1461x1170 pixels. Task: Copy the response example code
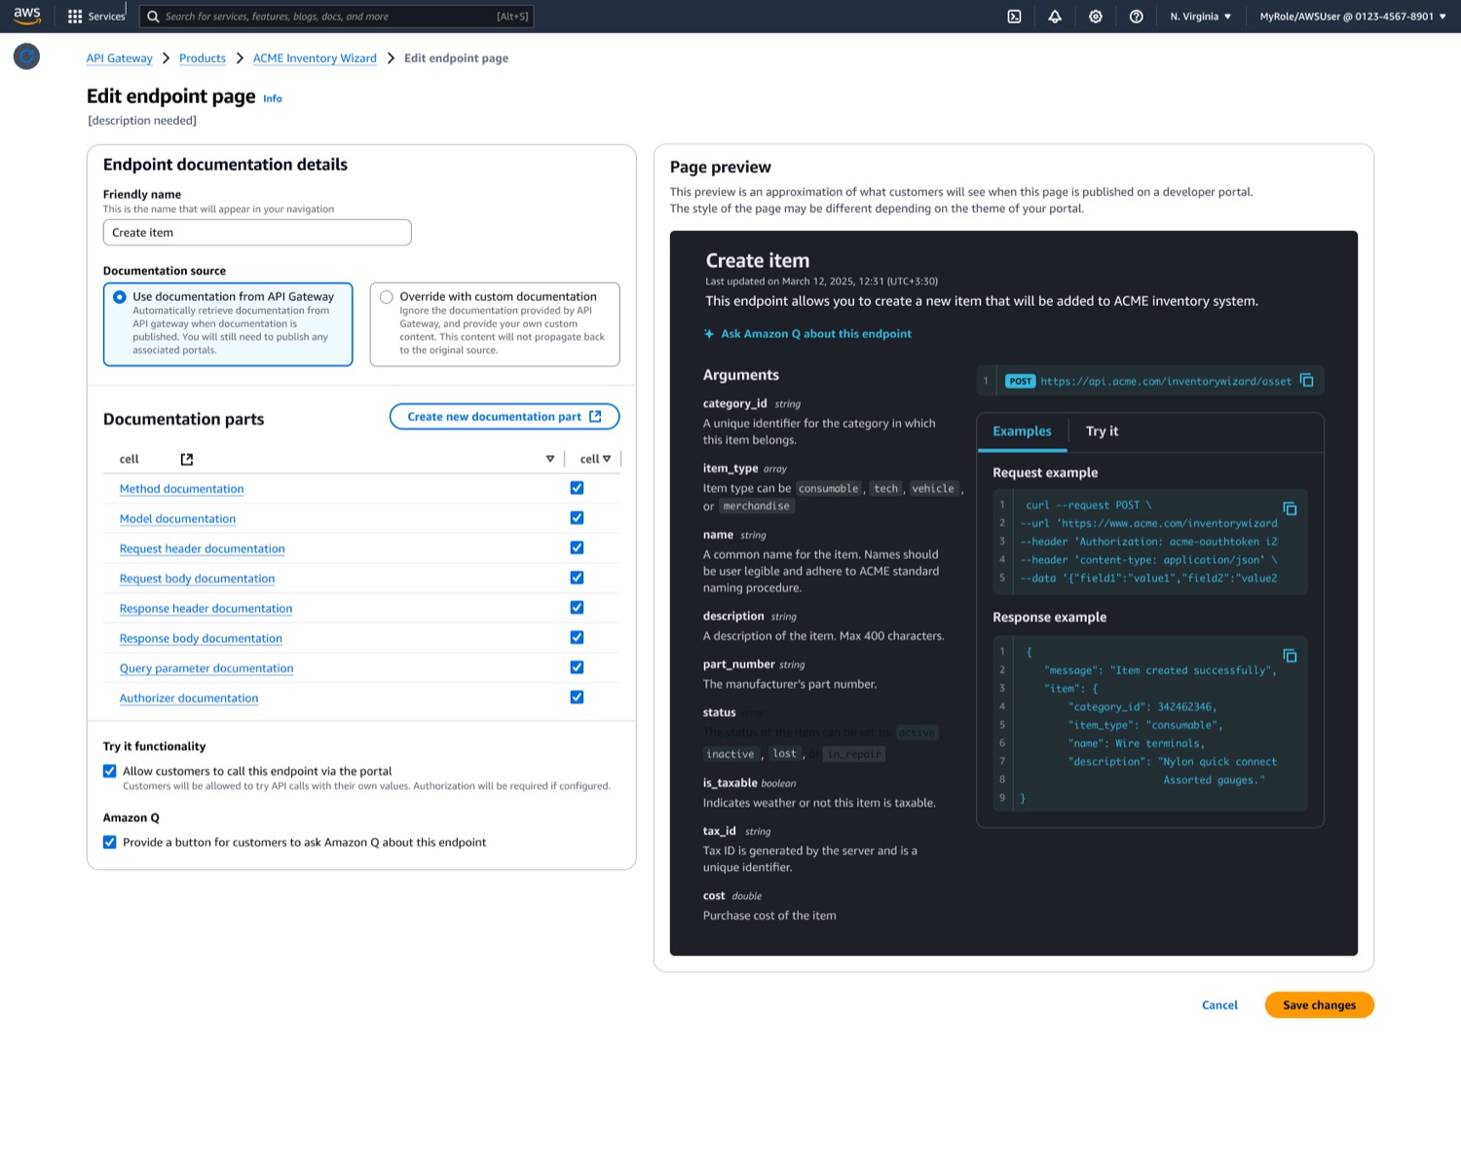pos(1290,656)
